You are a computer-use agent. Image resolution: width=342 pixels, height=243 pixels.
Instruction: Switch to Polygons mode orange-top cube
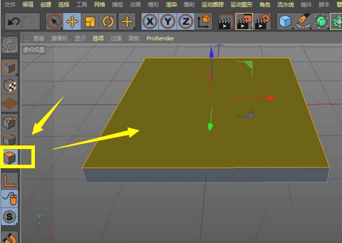pos(10,157)
